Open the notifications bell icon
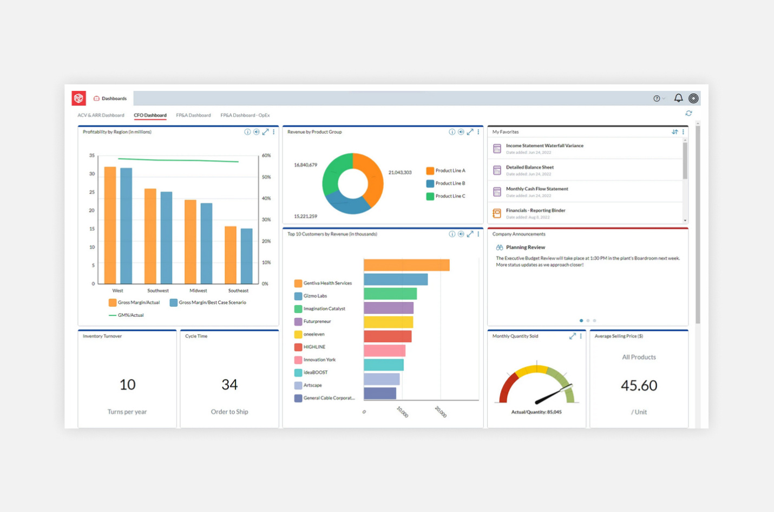 678,98
